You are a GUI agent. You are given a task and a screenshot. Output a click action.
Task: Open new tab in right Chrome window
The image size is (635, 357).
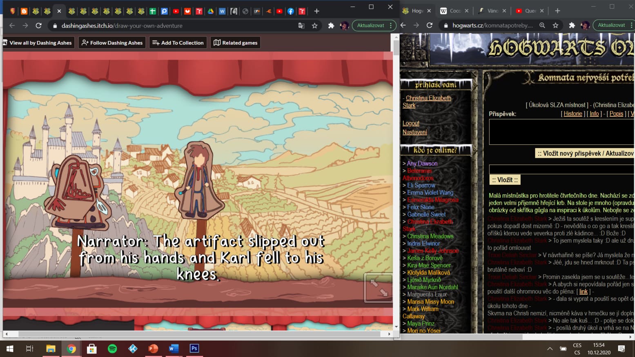(557, 11)
